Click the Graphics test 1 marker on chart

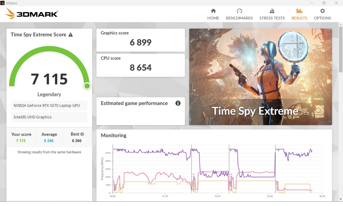194,182
